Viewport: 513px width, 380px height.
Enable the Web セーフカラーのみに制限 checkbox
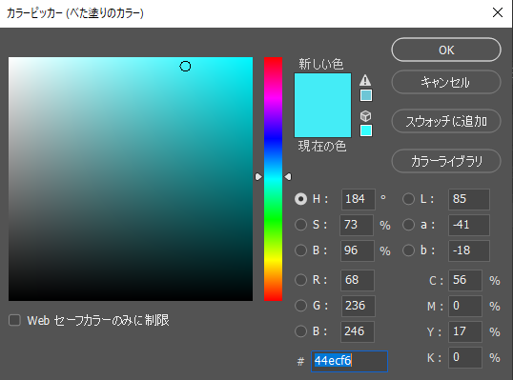point(14,321)
